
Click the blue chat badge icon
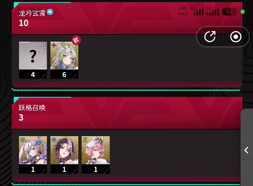click(50, 12)
